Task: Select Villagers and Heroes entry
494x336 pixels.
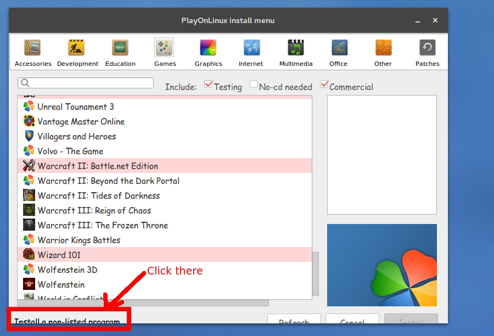Action: [165, 136]
